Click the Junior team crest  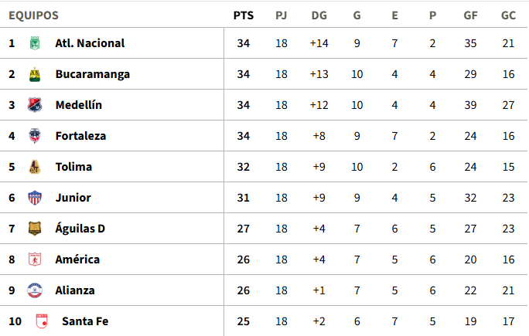[34, 198]
